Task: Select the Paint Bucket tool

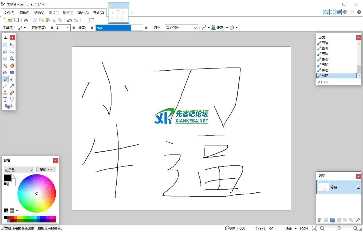Action: point(5,72)
